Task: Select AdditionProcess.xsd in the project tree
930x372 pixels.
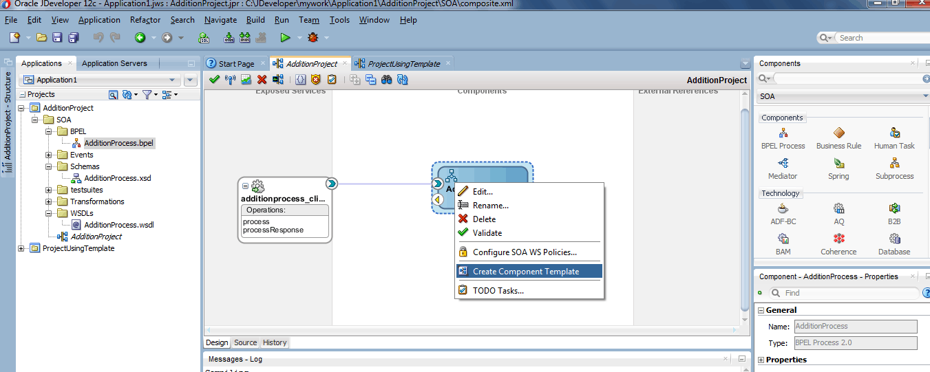Action: coord(117,178)
